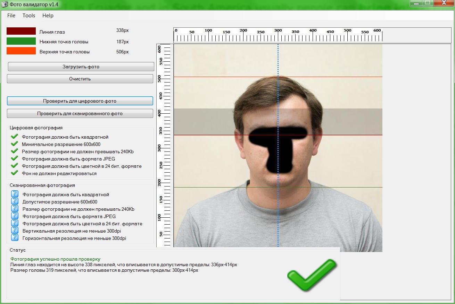Click status line about Размер головы 319 пикселей
This screenshot has width=455, height=304.
pos(104,270)
